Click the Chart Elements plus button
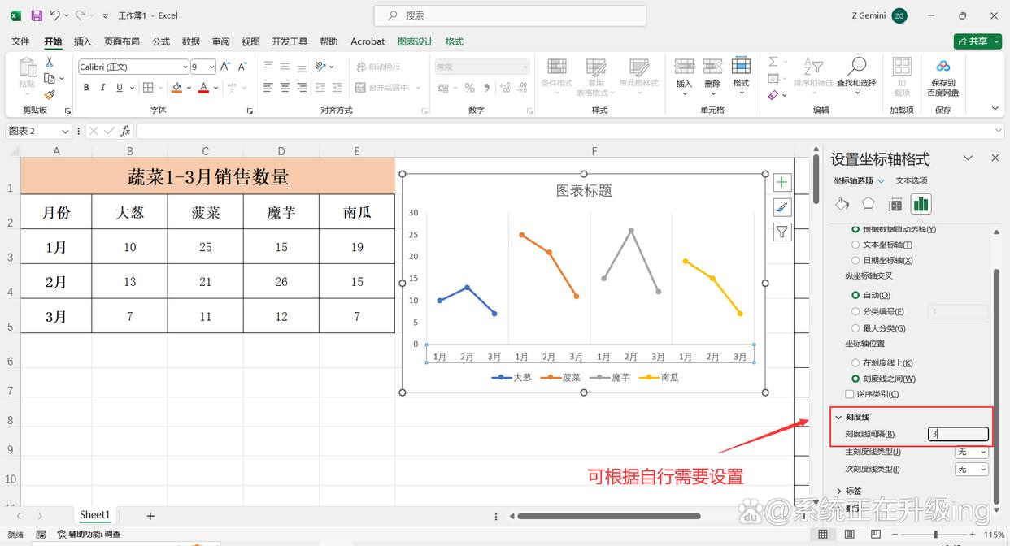The image size is (1010, 546). click(x=781, y=182)
